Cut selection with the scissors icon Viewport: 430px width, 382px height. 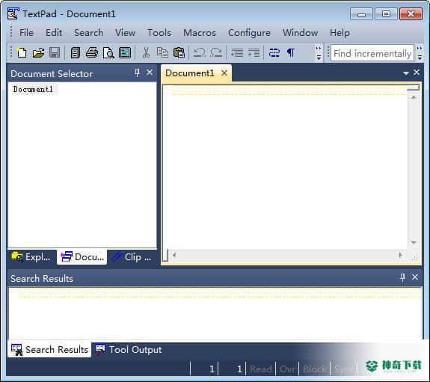(x=146, y=52)
